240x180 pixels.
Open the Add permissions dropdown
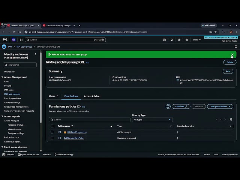(220, 106)
